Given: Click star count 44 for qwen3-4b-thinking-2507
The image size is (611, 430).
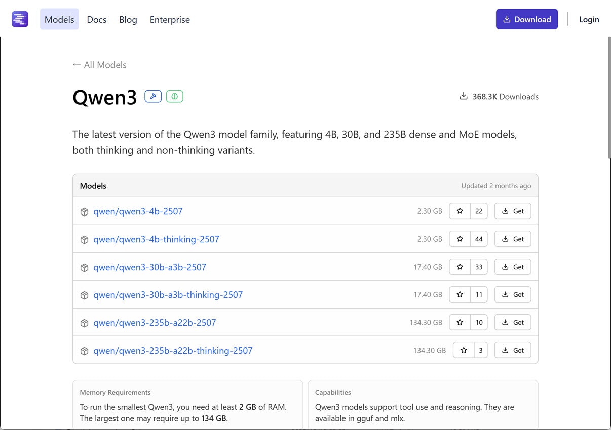Looking at the screenshot, I should tap(479, 239).
